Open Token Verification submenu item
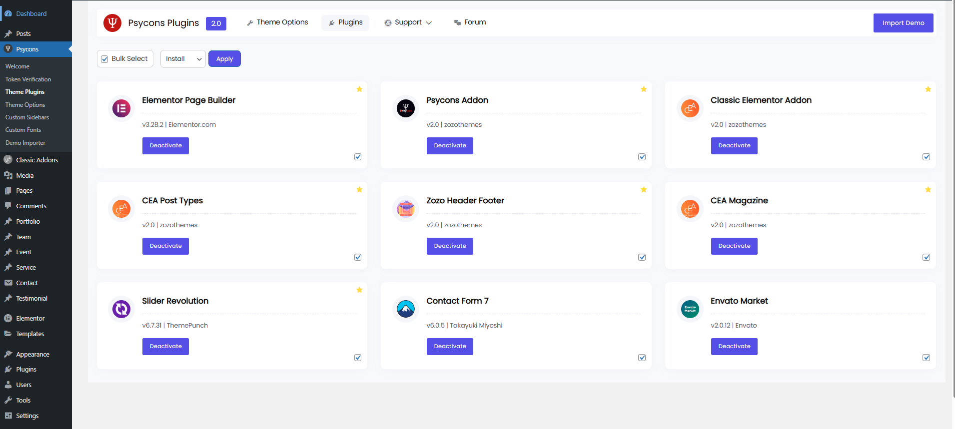 [28, 79]
